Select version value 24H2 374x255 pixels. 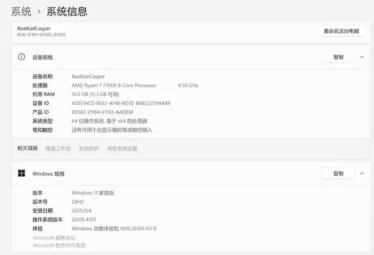(78, 202)
